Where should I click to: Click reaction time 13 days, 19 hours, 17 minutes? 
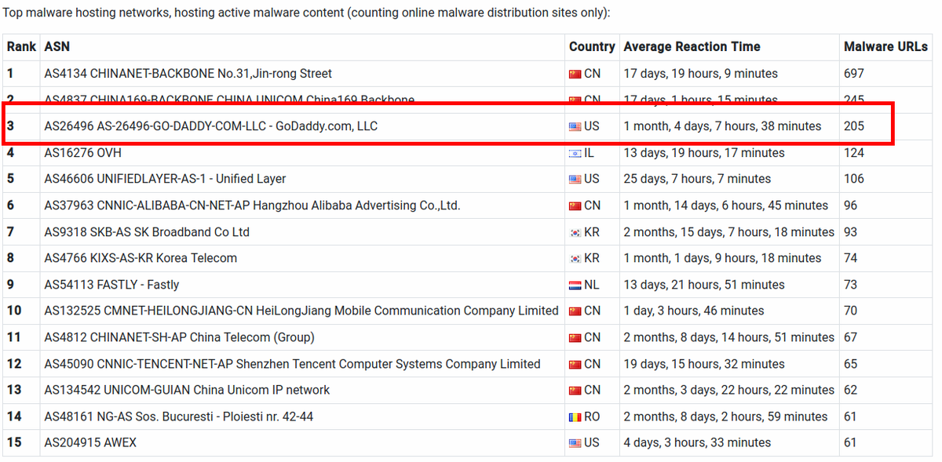coord(704,153)
